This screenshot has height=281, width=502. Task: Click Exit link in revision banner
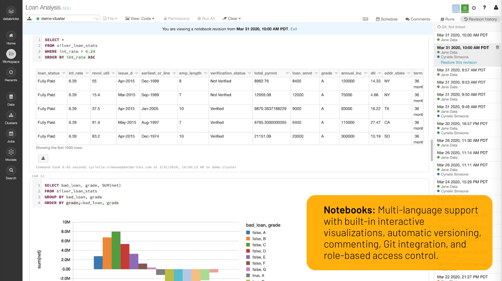294,29
